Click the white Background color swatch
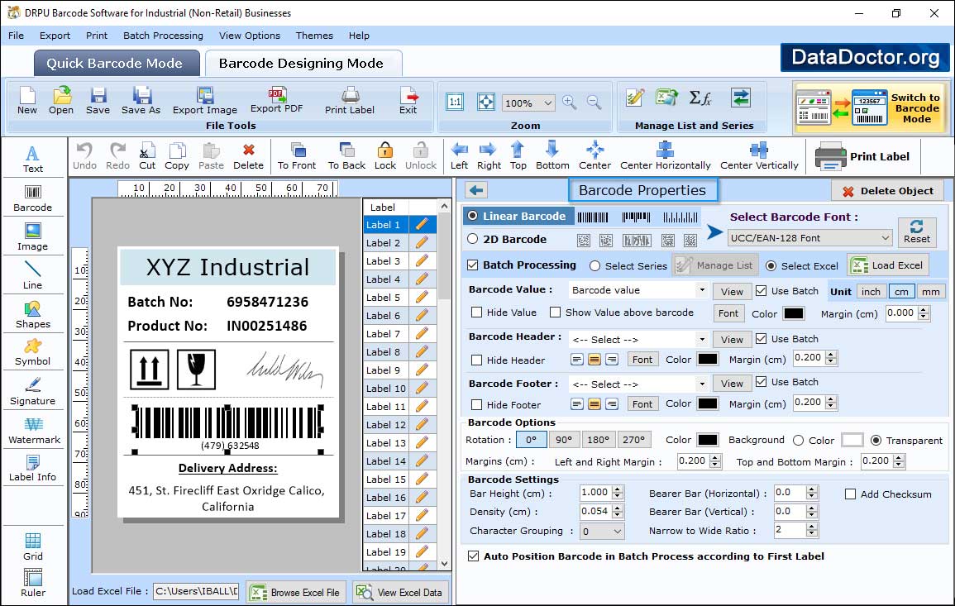Screen dimensions: 955x606 click(x=852, y=440)
